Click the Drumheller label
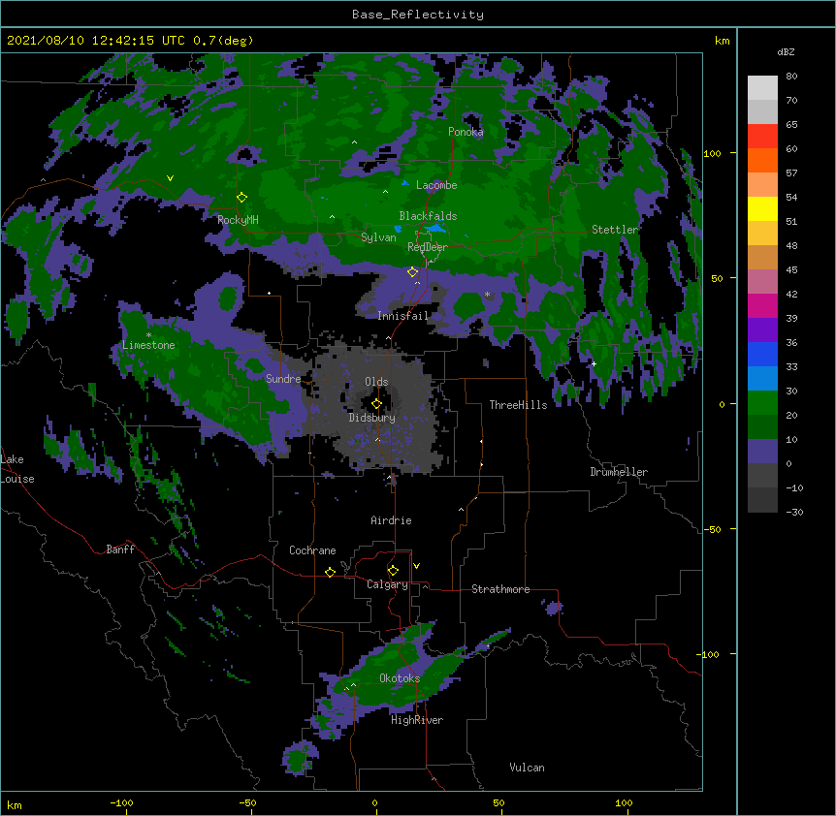This screenshot has height=816, width=836. click(619, 472)
